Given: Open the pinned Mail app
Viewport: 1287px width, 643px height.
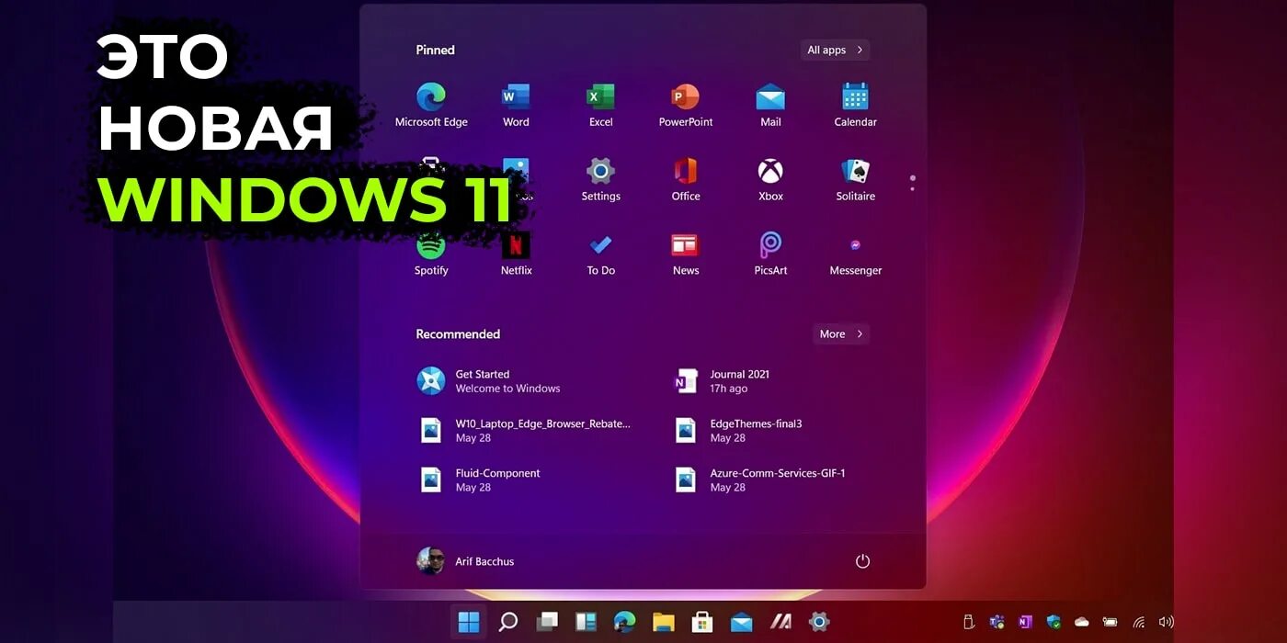Looking at the screenshot, I should tap(770, 105).
